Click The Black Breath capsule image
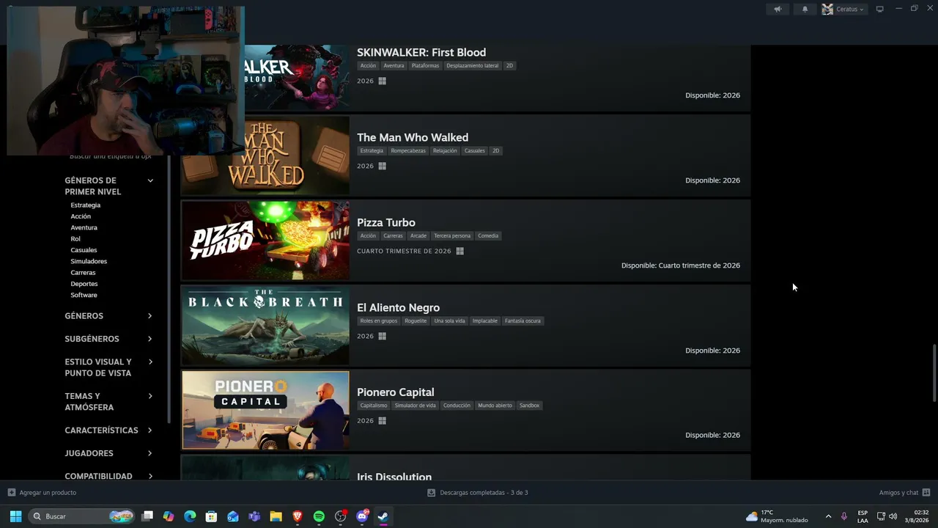The height and width of the screenshot is (528, 938). pos(265,326)
